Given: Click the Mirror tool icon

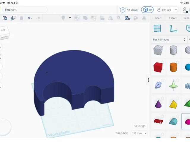Looking at the screenshot, I should coord(110,18).
